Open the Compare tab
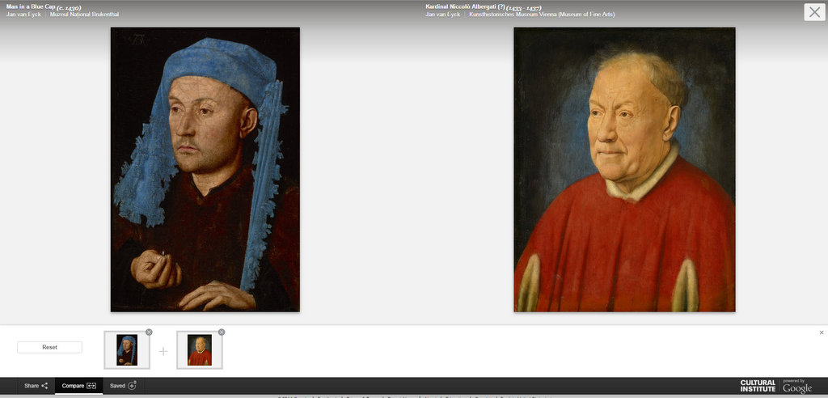The width and height of the screenshot is (828, 398). pos(78,386)
